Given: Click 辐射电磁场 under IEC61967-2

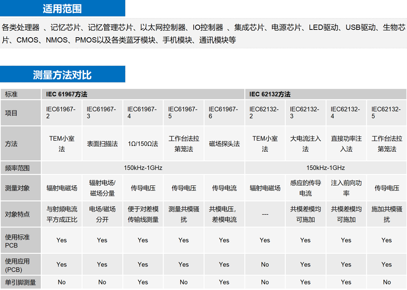Looking at the screenshot, I should [62, 188].
